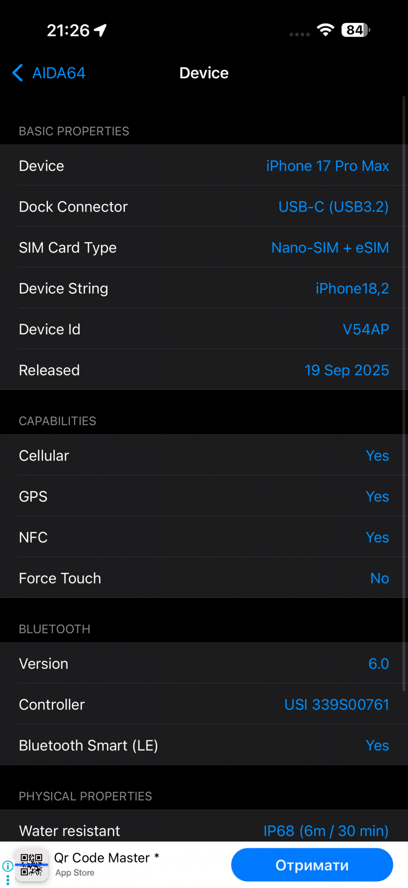The height and width of the screenshot is (888, 408).
Task: Tap the location arrow in status bar
Action: coord(101,30)
